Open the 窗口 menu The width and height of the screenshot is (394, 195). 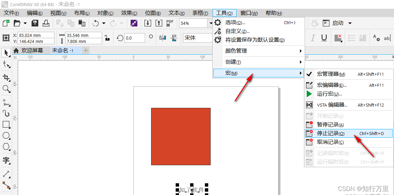tap(249, 13)
